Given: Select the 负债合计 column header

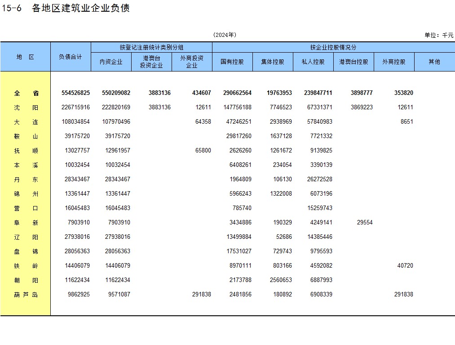Looking at the screenshot, I should tap(71, 57).
